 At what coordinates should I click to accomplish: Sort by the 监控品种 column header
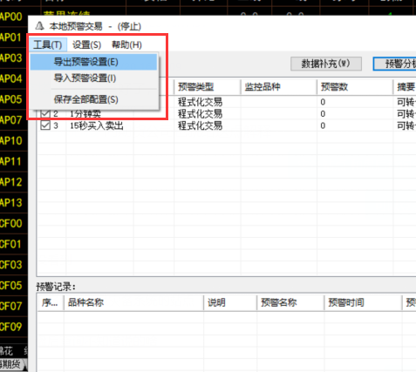[x=279, y=87]
